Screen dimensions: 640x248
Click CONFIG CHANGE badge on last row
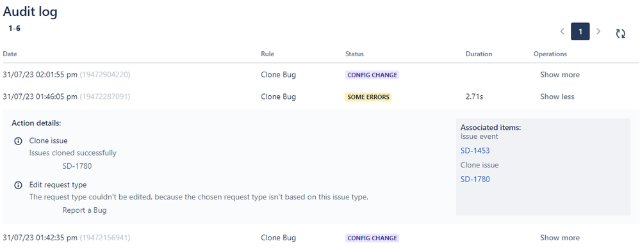point(372,238)
